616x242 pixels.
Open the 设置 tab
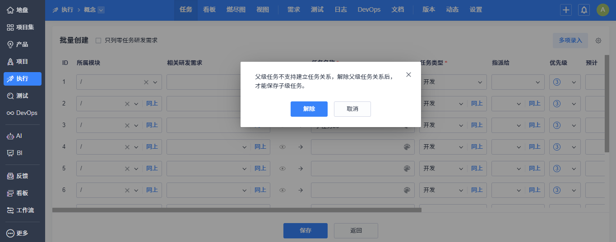pos(476,9)
